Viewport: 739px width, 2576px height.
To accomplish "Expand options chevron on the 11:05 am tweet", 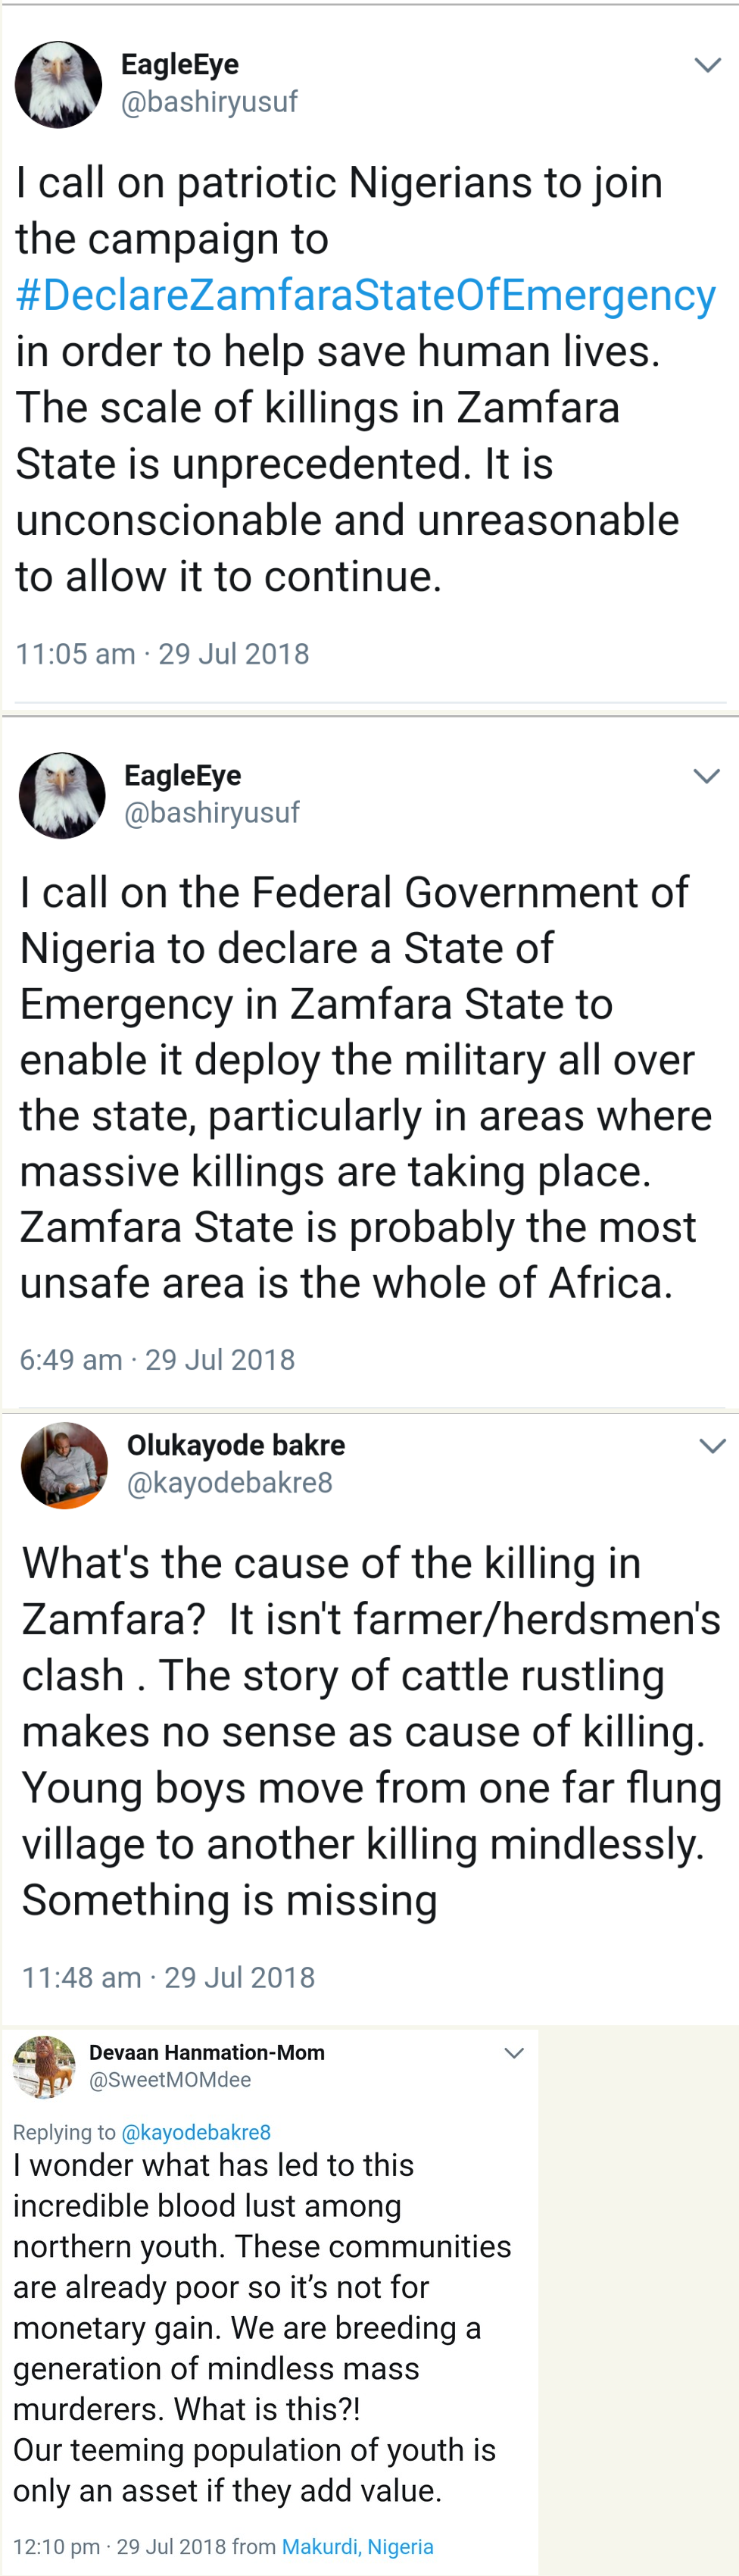I will [707, 66].
